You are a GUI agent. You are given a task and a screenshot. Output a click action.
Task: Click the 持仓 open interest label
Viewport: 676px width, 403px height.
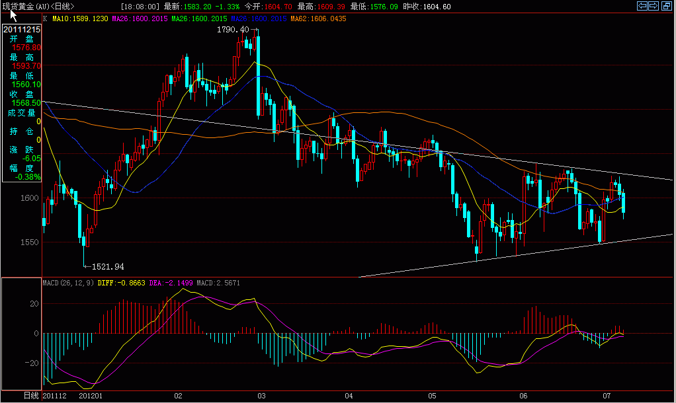[x=22, y=131]
